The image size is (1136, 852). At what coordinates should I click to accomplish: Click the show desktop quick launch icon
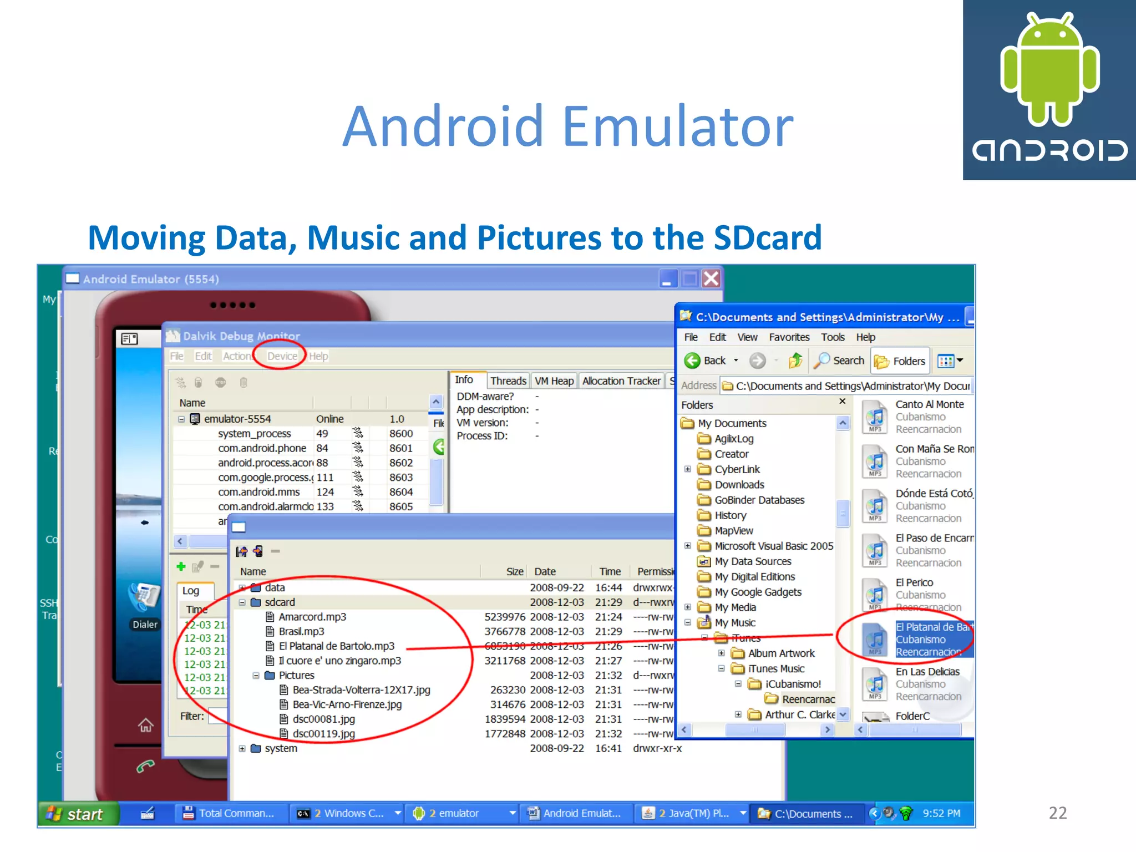tap(148, 814)
